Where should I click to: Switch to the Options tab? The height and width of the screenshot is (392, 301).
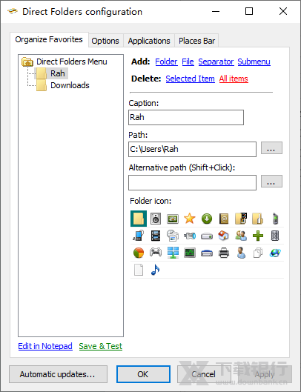pos(105,41)
